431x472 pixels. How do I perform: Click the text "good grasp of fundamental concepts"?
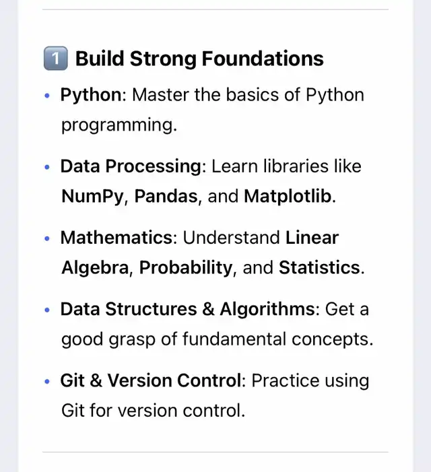(x=215, y=339)
